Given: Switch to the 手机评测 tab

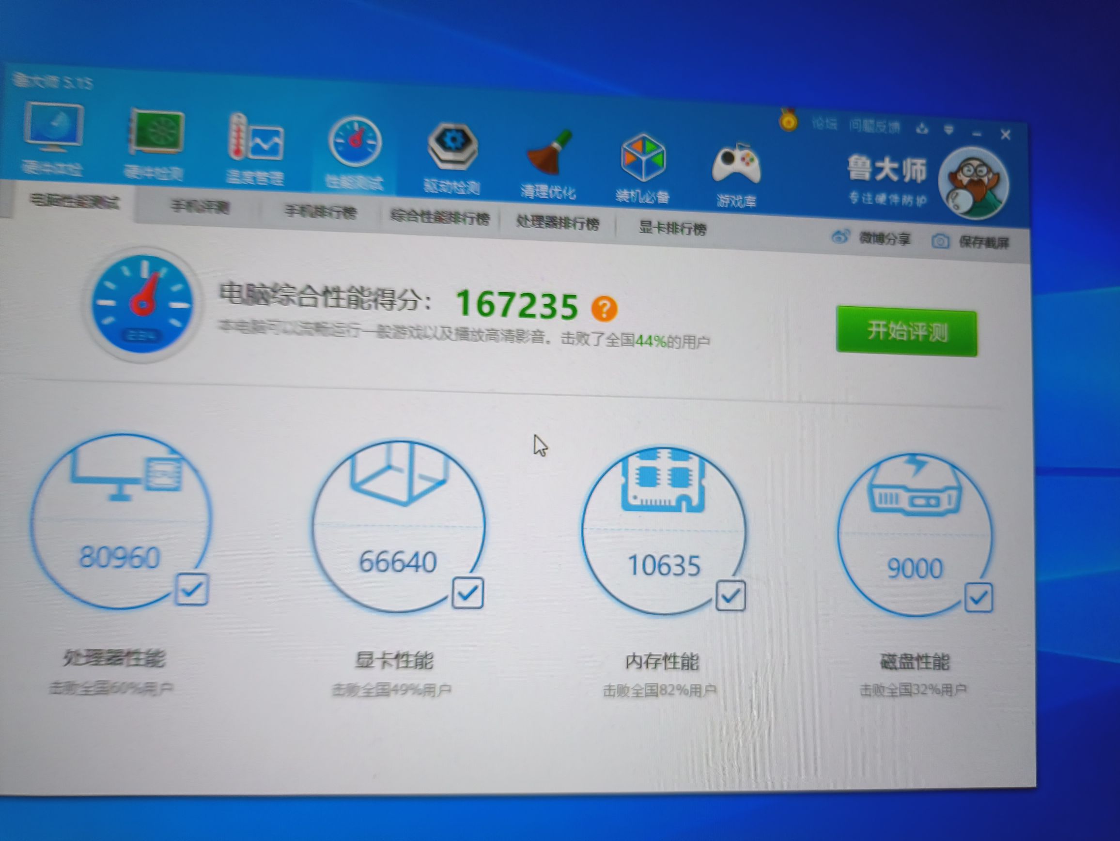Looking at the screenshot, I should [201, 207].
